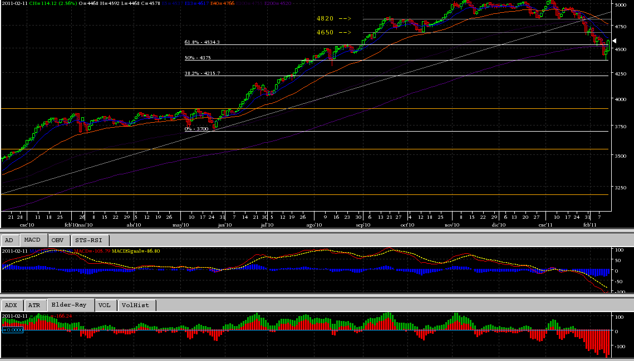Select the 38.2% - 4215.7 Fibonacci label
This screenshot has height=361, width=634.
point(202,73)
